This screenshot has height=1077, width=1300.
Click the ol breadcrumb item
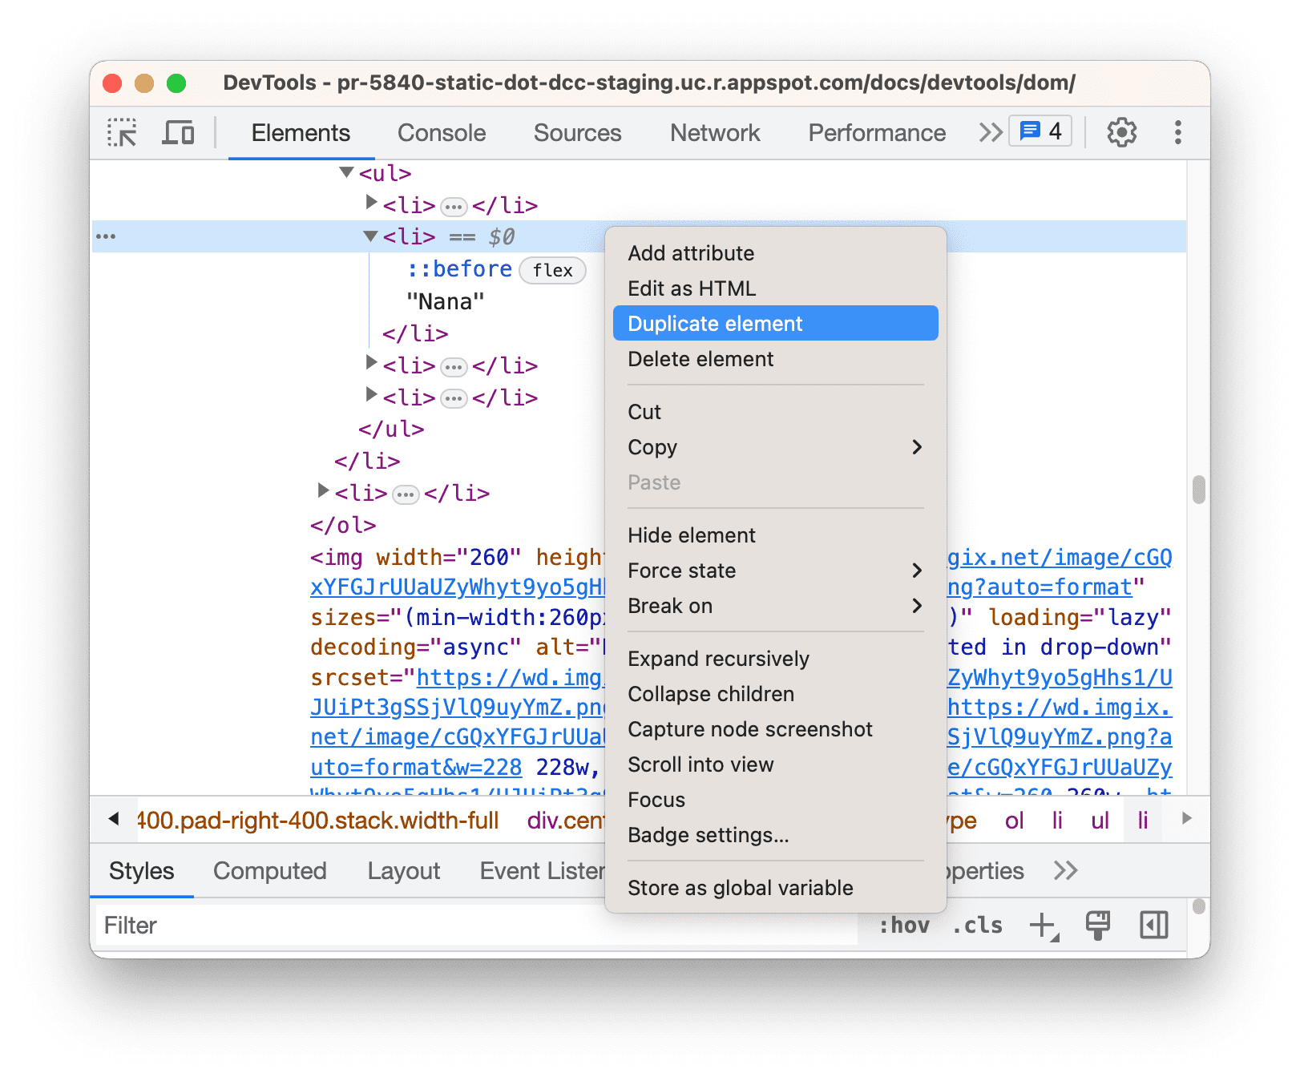(x=1014, y=821)
